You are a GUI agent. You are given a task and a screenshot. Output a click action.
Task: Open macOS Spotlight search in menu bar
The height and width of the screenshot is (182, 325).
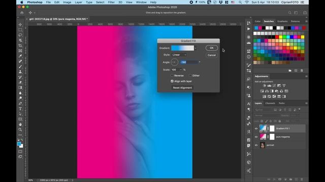click(240, 2)
